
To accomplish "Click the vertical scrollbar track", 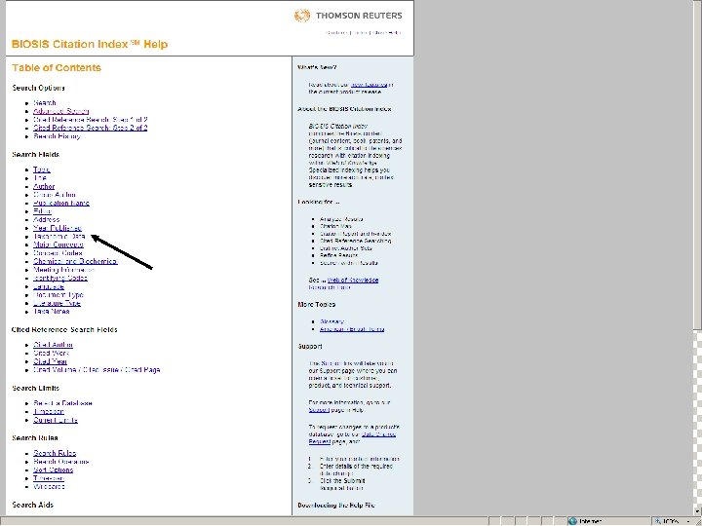I will click(x=697, y=418).
